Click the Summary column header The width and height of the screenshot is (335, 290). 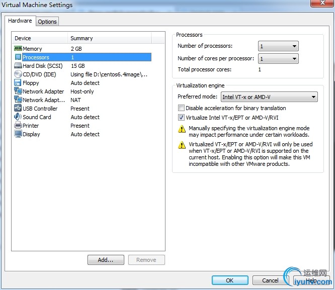tap(109, 38)
